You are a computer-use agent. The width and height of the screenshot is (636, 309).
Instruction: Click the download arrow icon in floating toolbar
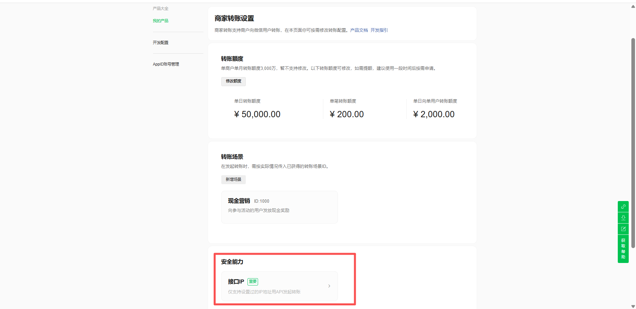[x=623, y=218]
